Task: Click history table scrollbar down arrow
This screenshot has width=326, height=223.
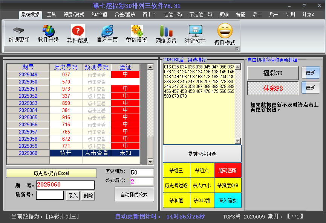Action: (x=150, y=162)
